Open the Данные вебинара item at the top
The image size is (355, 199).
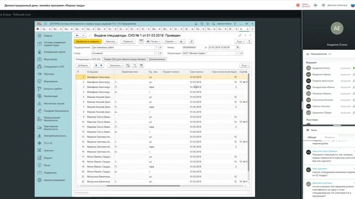334,5
